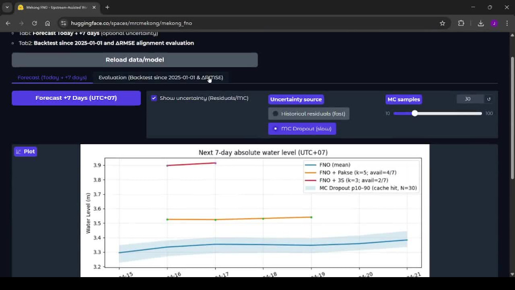Go to the browser home page icon

tap(47, 23)
